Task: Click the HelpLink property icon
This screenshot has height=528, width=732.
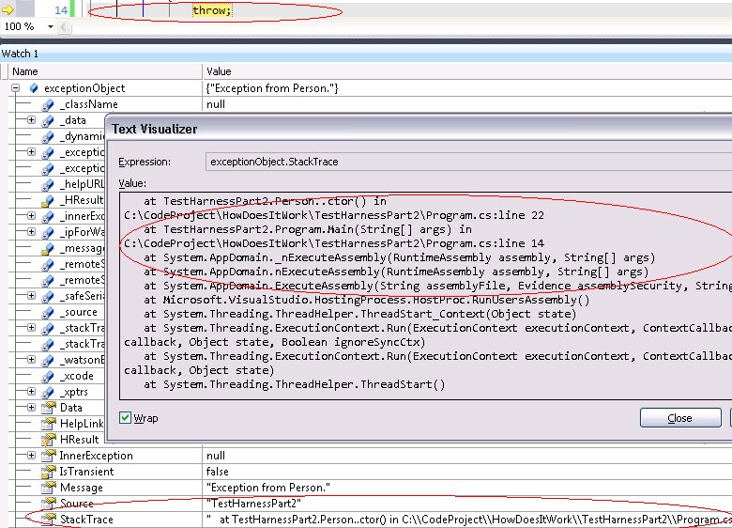Action: click(49, 424)
